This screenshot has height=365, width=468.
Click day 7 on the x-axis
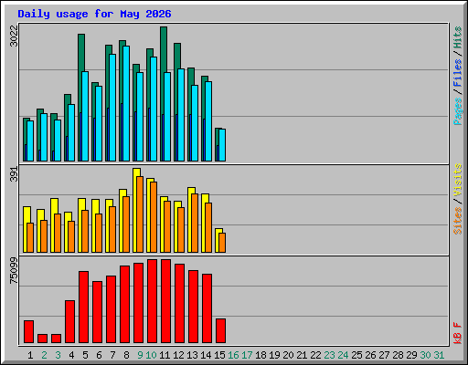pyautogui.click(x=112, y=355)
